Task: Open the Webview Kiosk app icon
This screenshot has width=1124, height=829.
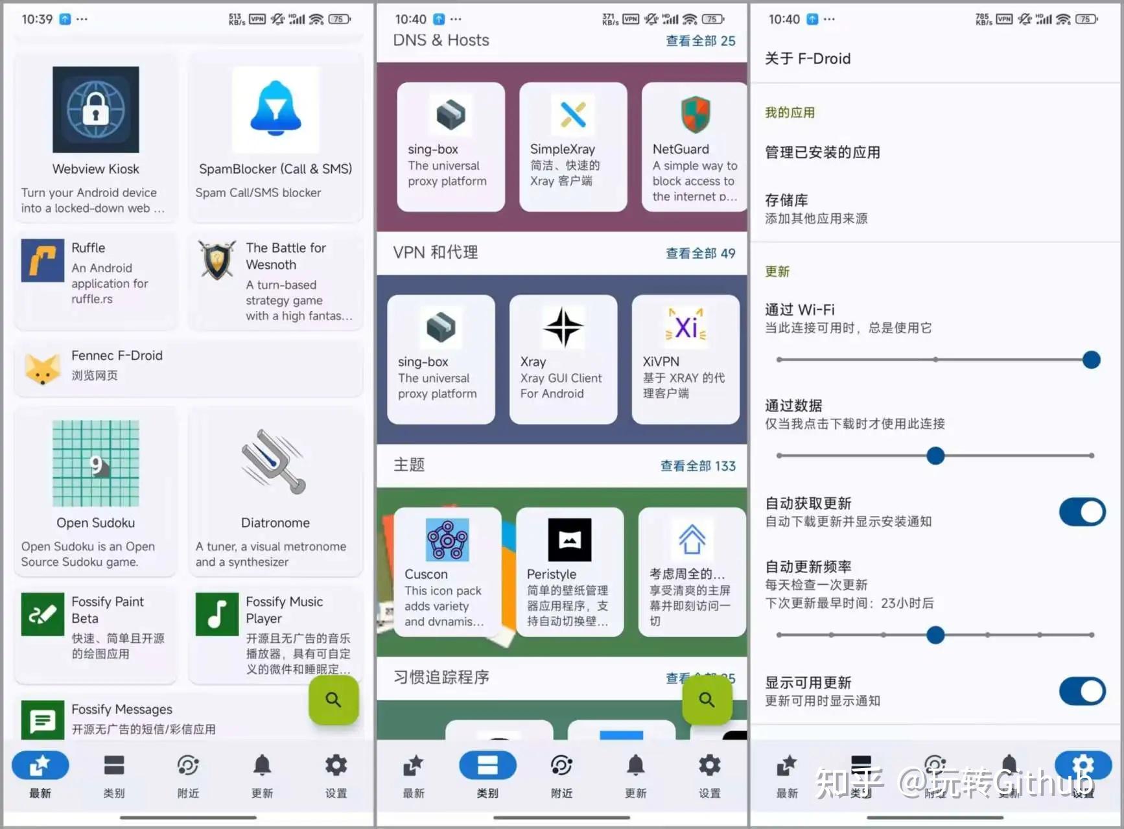Action: (x=96, y=110)
